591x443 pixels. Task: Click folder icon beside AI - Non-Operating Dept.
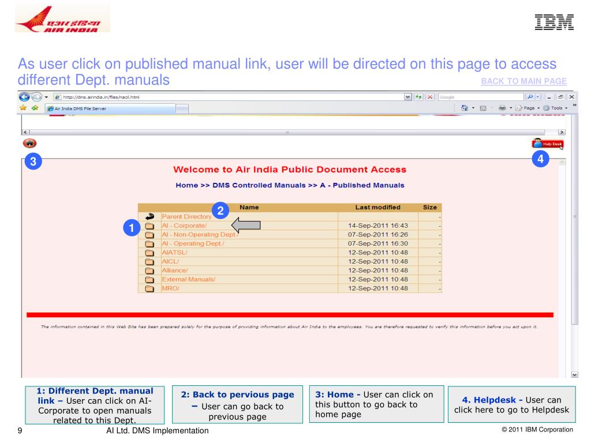[149, 235]
